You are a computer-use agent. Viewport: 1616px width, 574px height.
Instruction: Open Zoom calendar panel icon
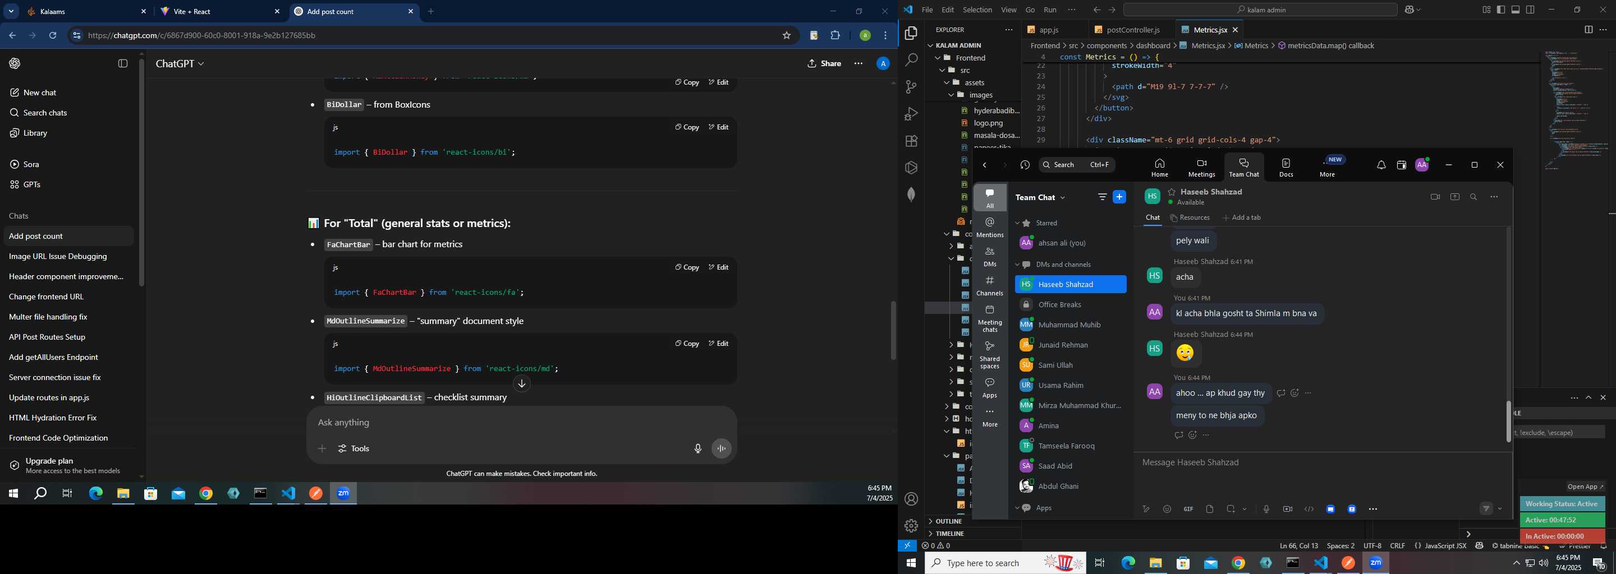point(1402,165)
